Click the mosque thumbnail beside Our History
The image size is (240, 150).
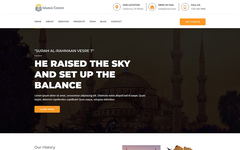tap(141, 148)
